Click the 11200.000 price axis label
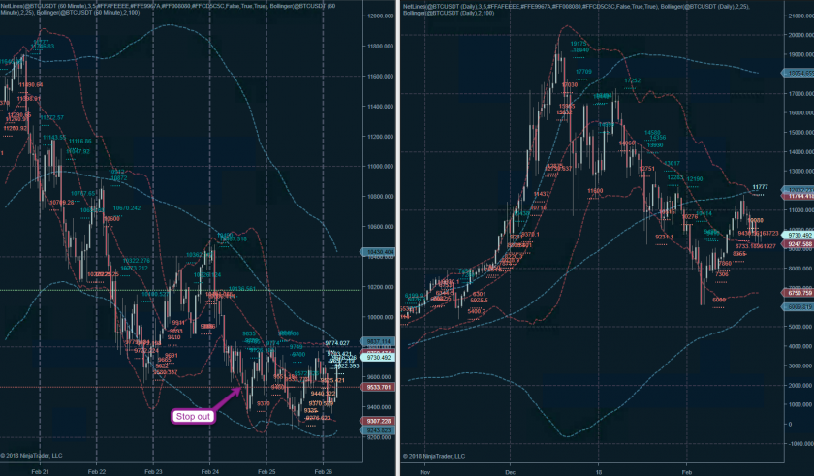Screen dimensions: 814x476 coord(381,137)
